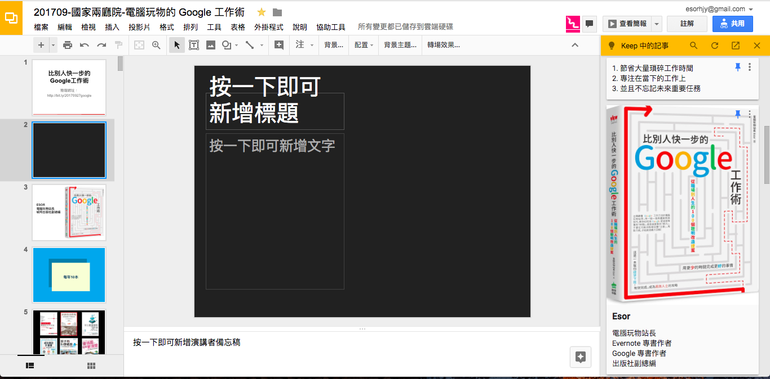Viewport: 770px width, 379px height.
Task: Open account menu for esorhjy@gmail.com
Action: pos(718,9)
